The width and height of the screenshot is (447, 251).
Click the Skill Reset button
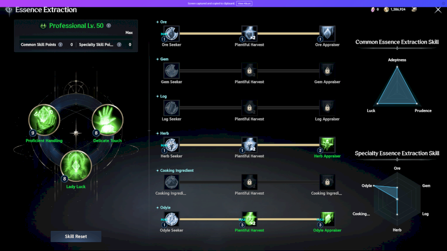coord(76,236)
